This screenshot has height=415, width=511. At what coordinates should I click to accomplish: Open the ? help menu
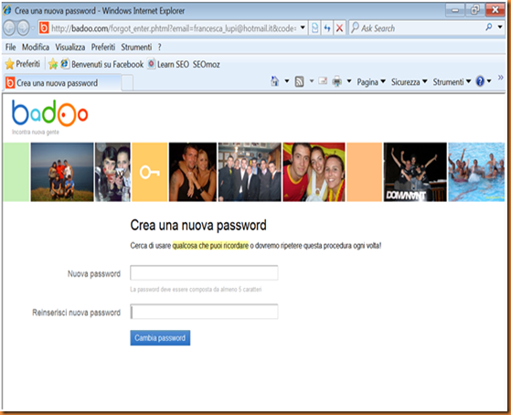point(159,48)
